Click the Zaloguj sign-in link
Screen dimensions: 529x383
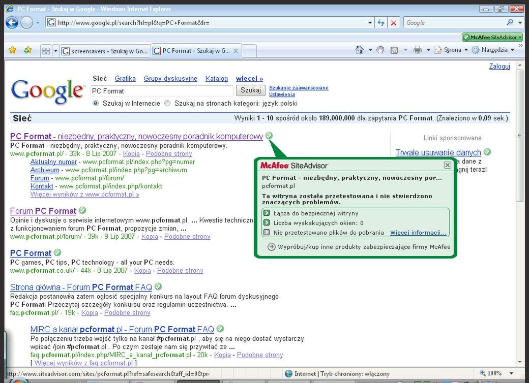pos(499,67)
